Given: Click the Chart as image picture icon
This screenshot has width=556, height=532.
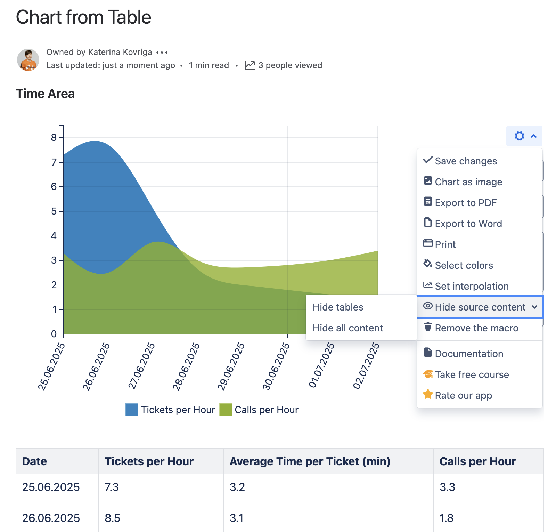Looking at the screenshot, I should 428,181.
